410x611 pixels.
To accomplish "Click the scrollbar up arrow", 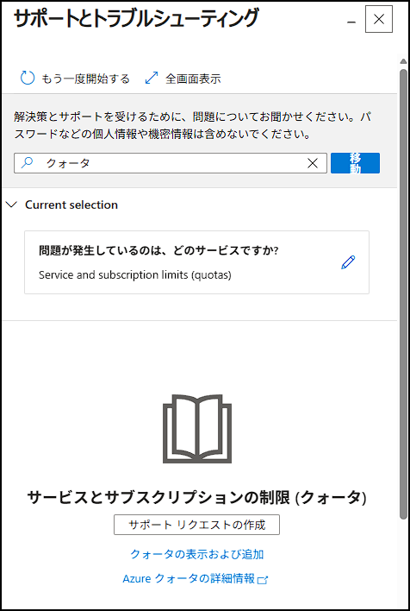I will coord(403,61).
